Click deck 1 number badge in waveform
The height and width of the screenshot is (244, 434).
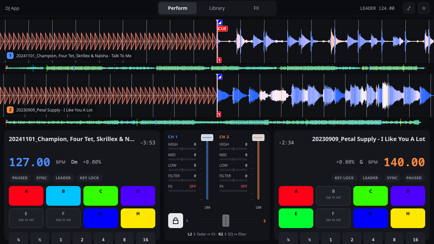(x=10, y=56)
